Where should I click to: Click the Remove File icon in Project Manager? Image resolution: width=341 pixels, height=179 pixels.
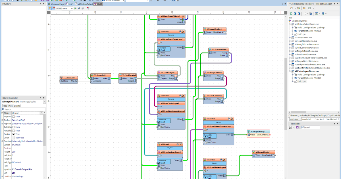coord(299,14)
